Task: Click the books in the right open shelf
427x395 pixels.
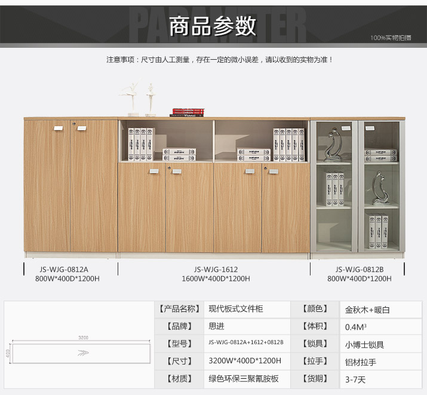Action: (x=288, y=144)
